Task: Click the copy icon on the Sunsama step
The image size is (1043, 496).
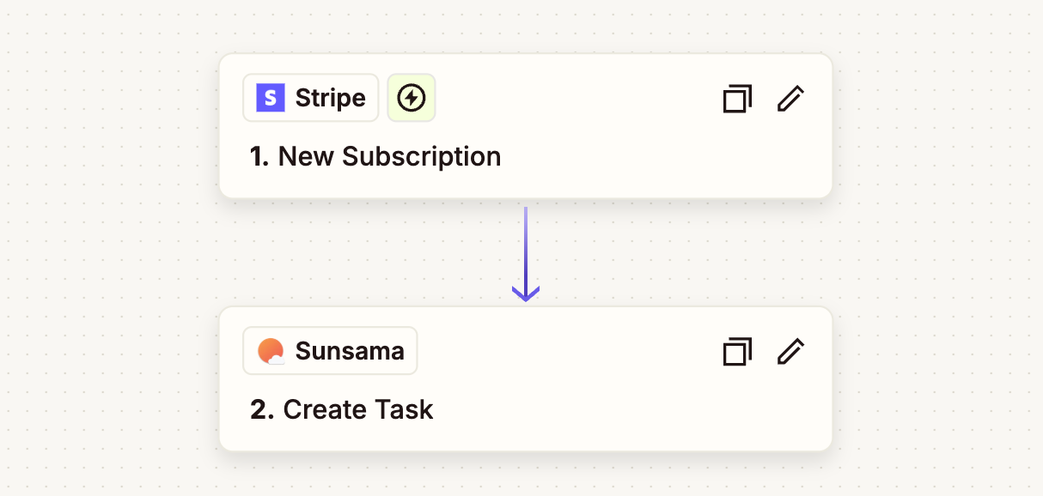Action: click(x=736, y=352)
